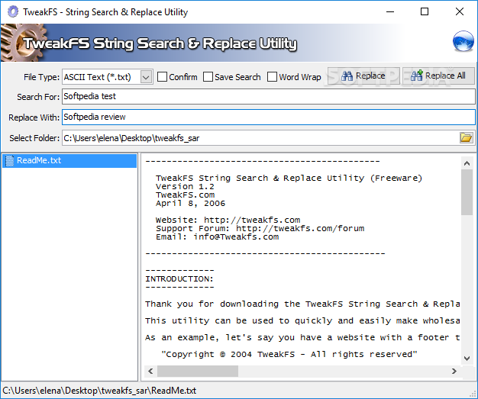This screenshot has width=478, height=399.
Task: Click the vertical scrollbar up arrow
Action: coord(467,163)
